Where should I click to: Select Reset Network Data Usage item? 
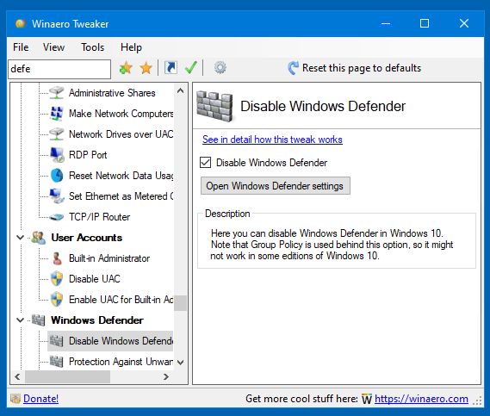[121, 176]
